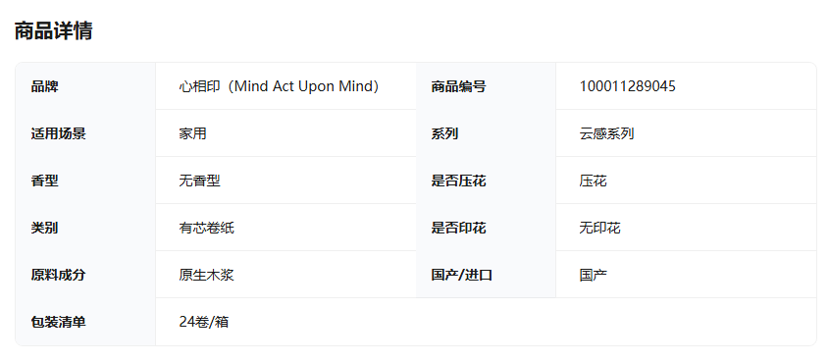
Task: Select the 原料成分 label
Action: [x=58, y=275]
